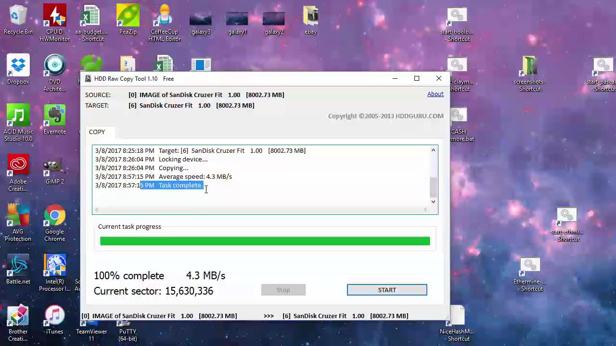Launch CPUID HWMonitor shortcut

coord(54,23)
